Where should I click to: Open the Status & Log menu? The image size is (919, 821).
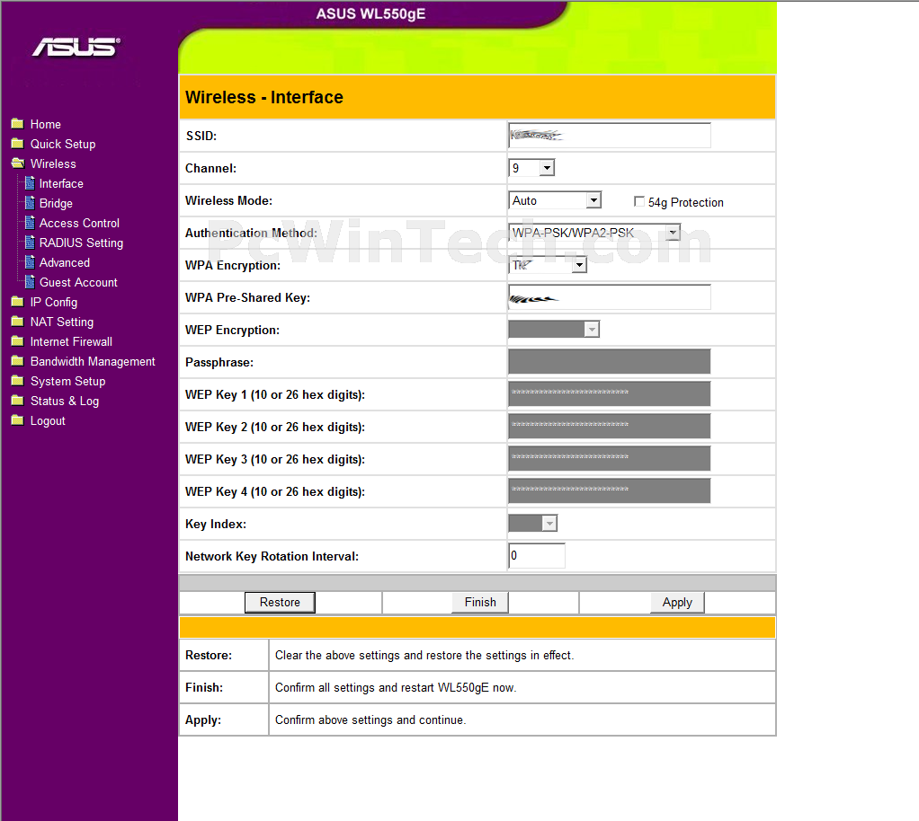[x=65, y=402]
